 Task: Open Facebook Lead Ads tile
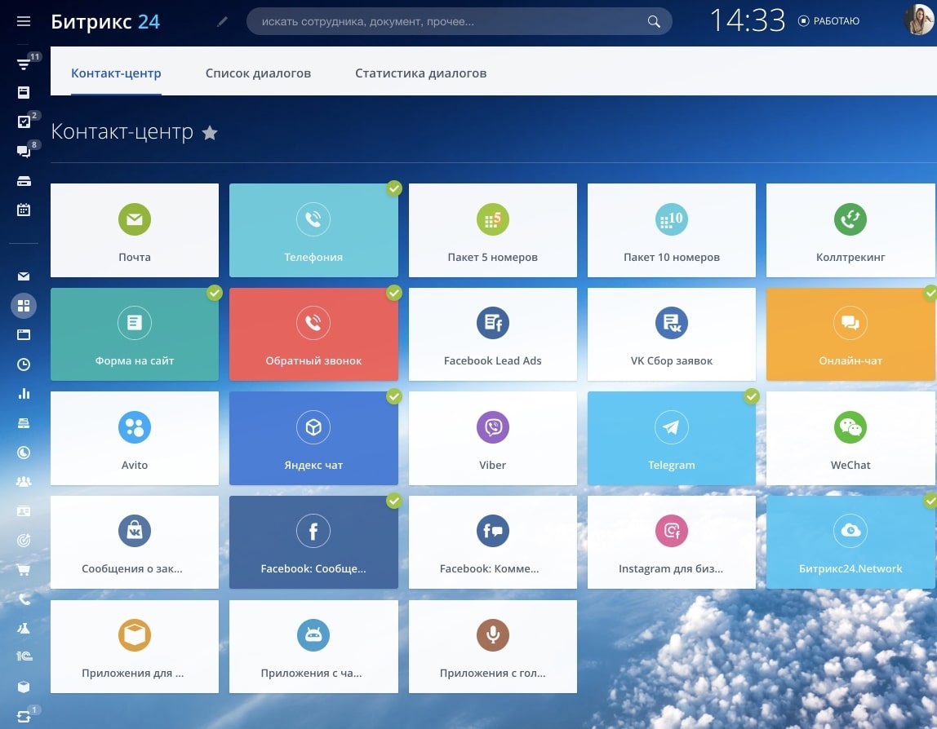pyautogui.click(x=492, y=334)
